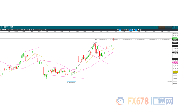Click the 日本225 - 现金 instrument title

coord(8,27)
